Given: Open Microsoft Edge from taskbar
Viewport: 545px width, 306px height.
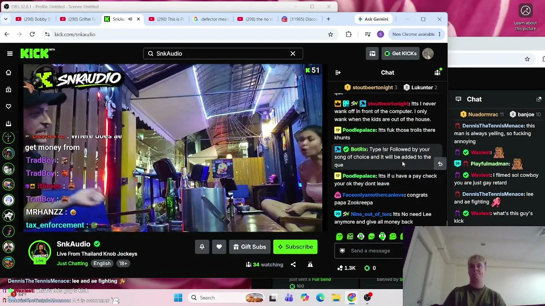Looking at the screenshot, I should [x=320, y=298].
